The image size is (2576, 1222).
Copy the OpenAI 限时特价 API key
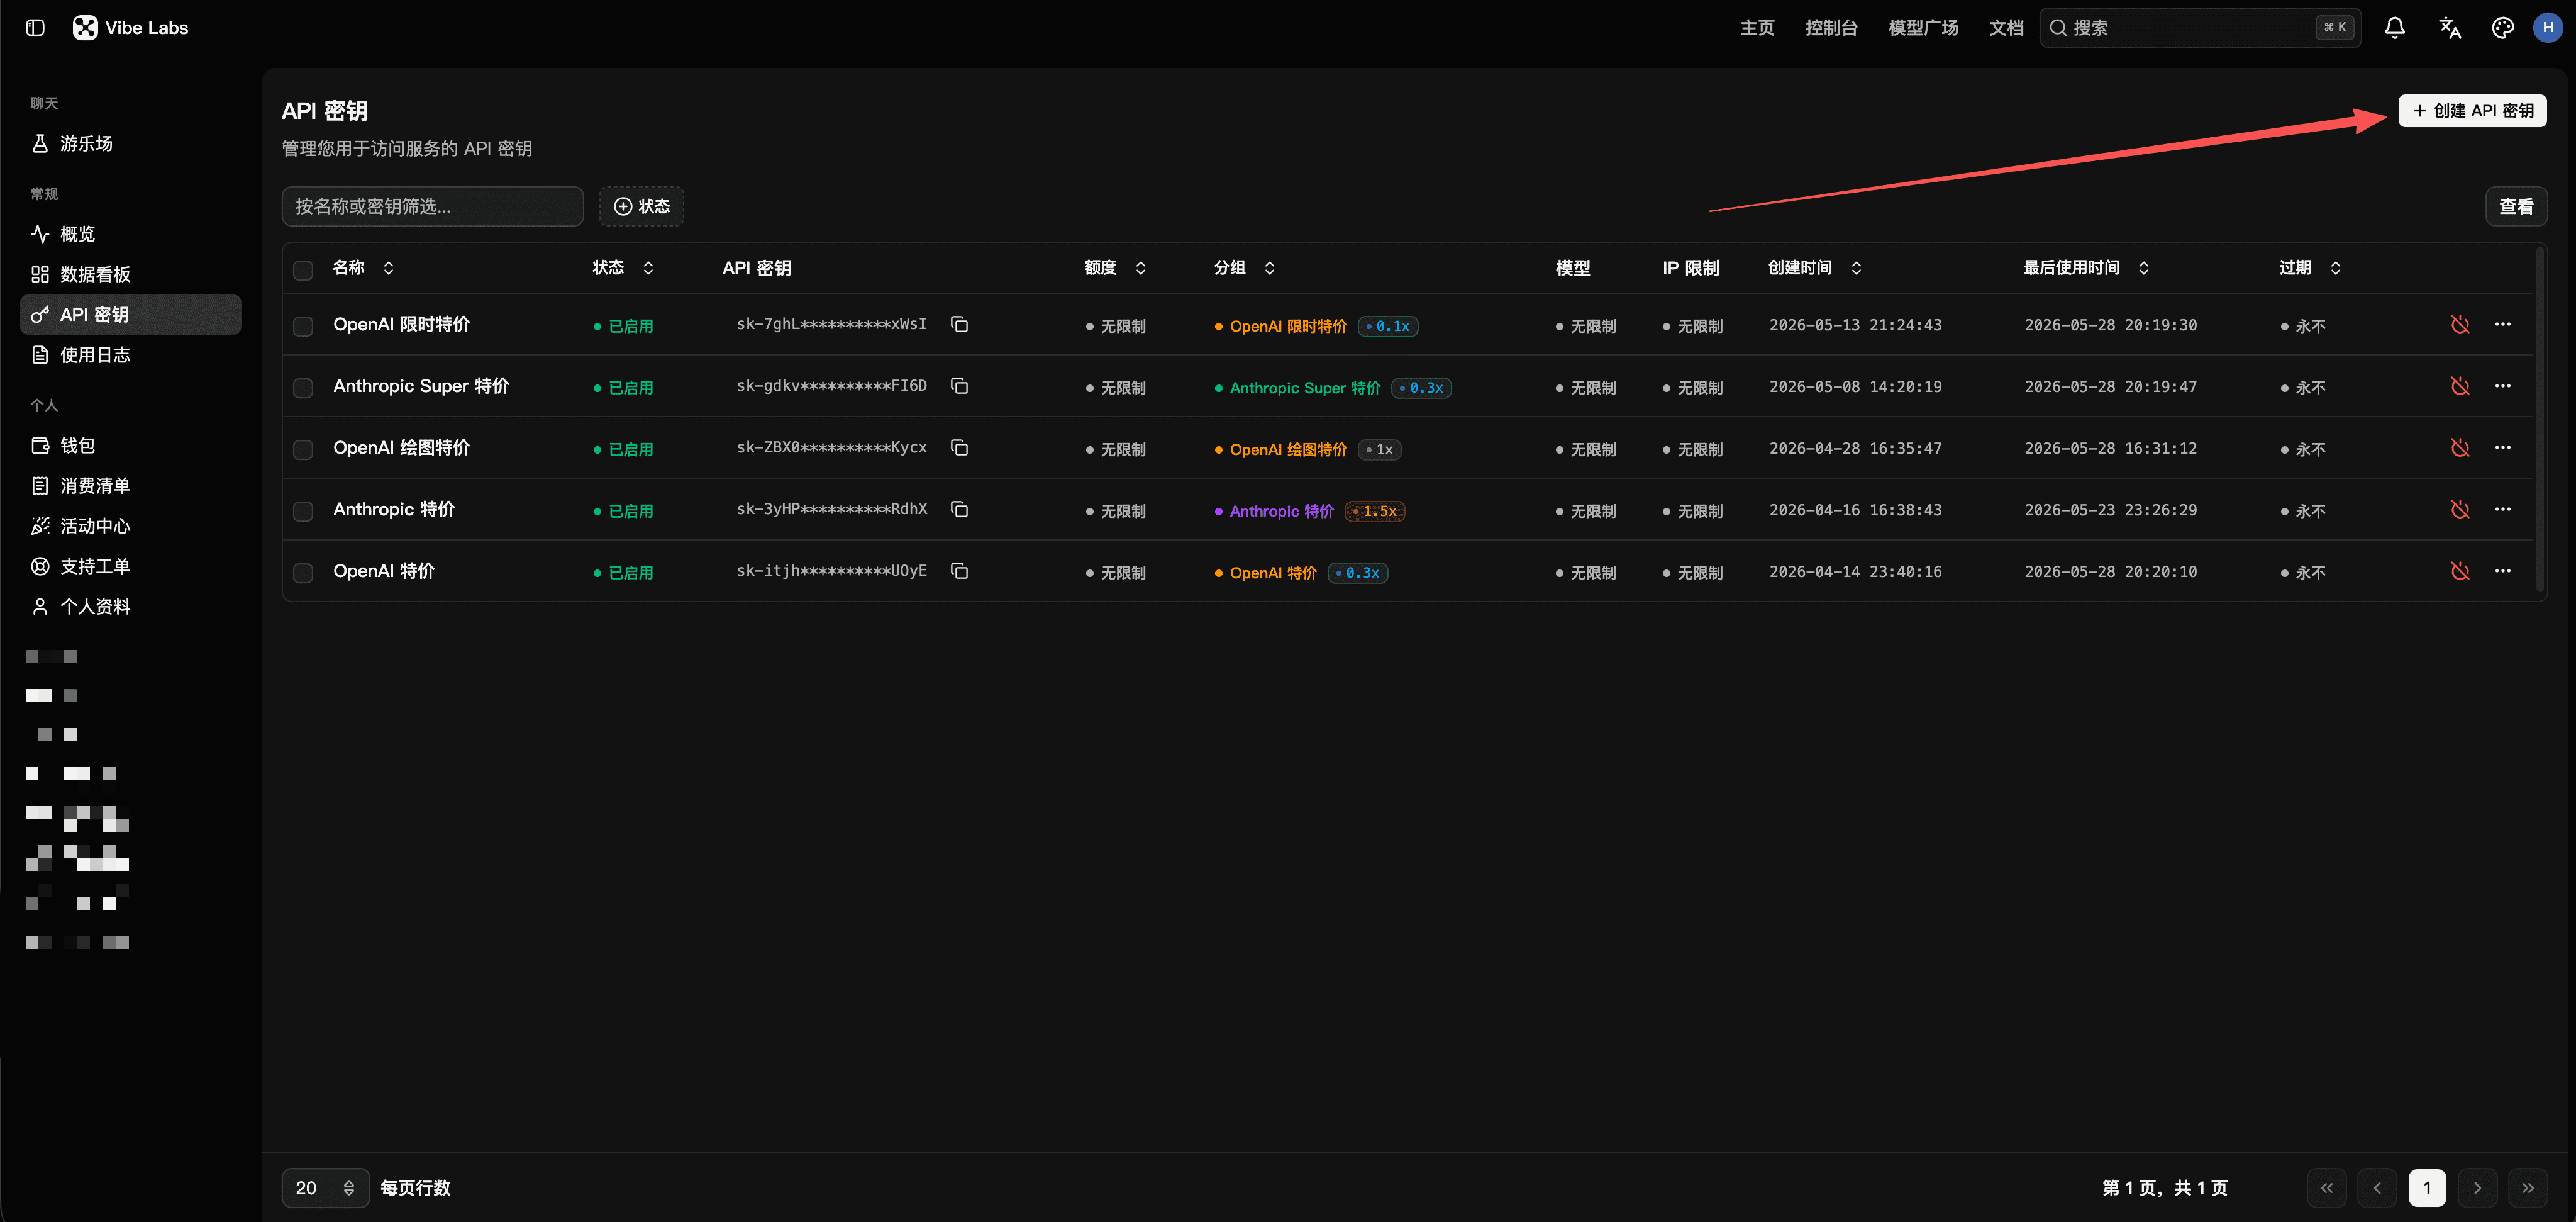(959, 324)
